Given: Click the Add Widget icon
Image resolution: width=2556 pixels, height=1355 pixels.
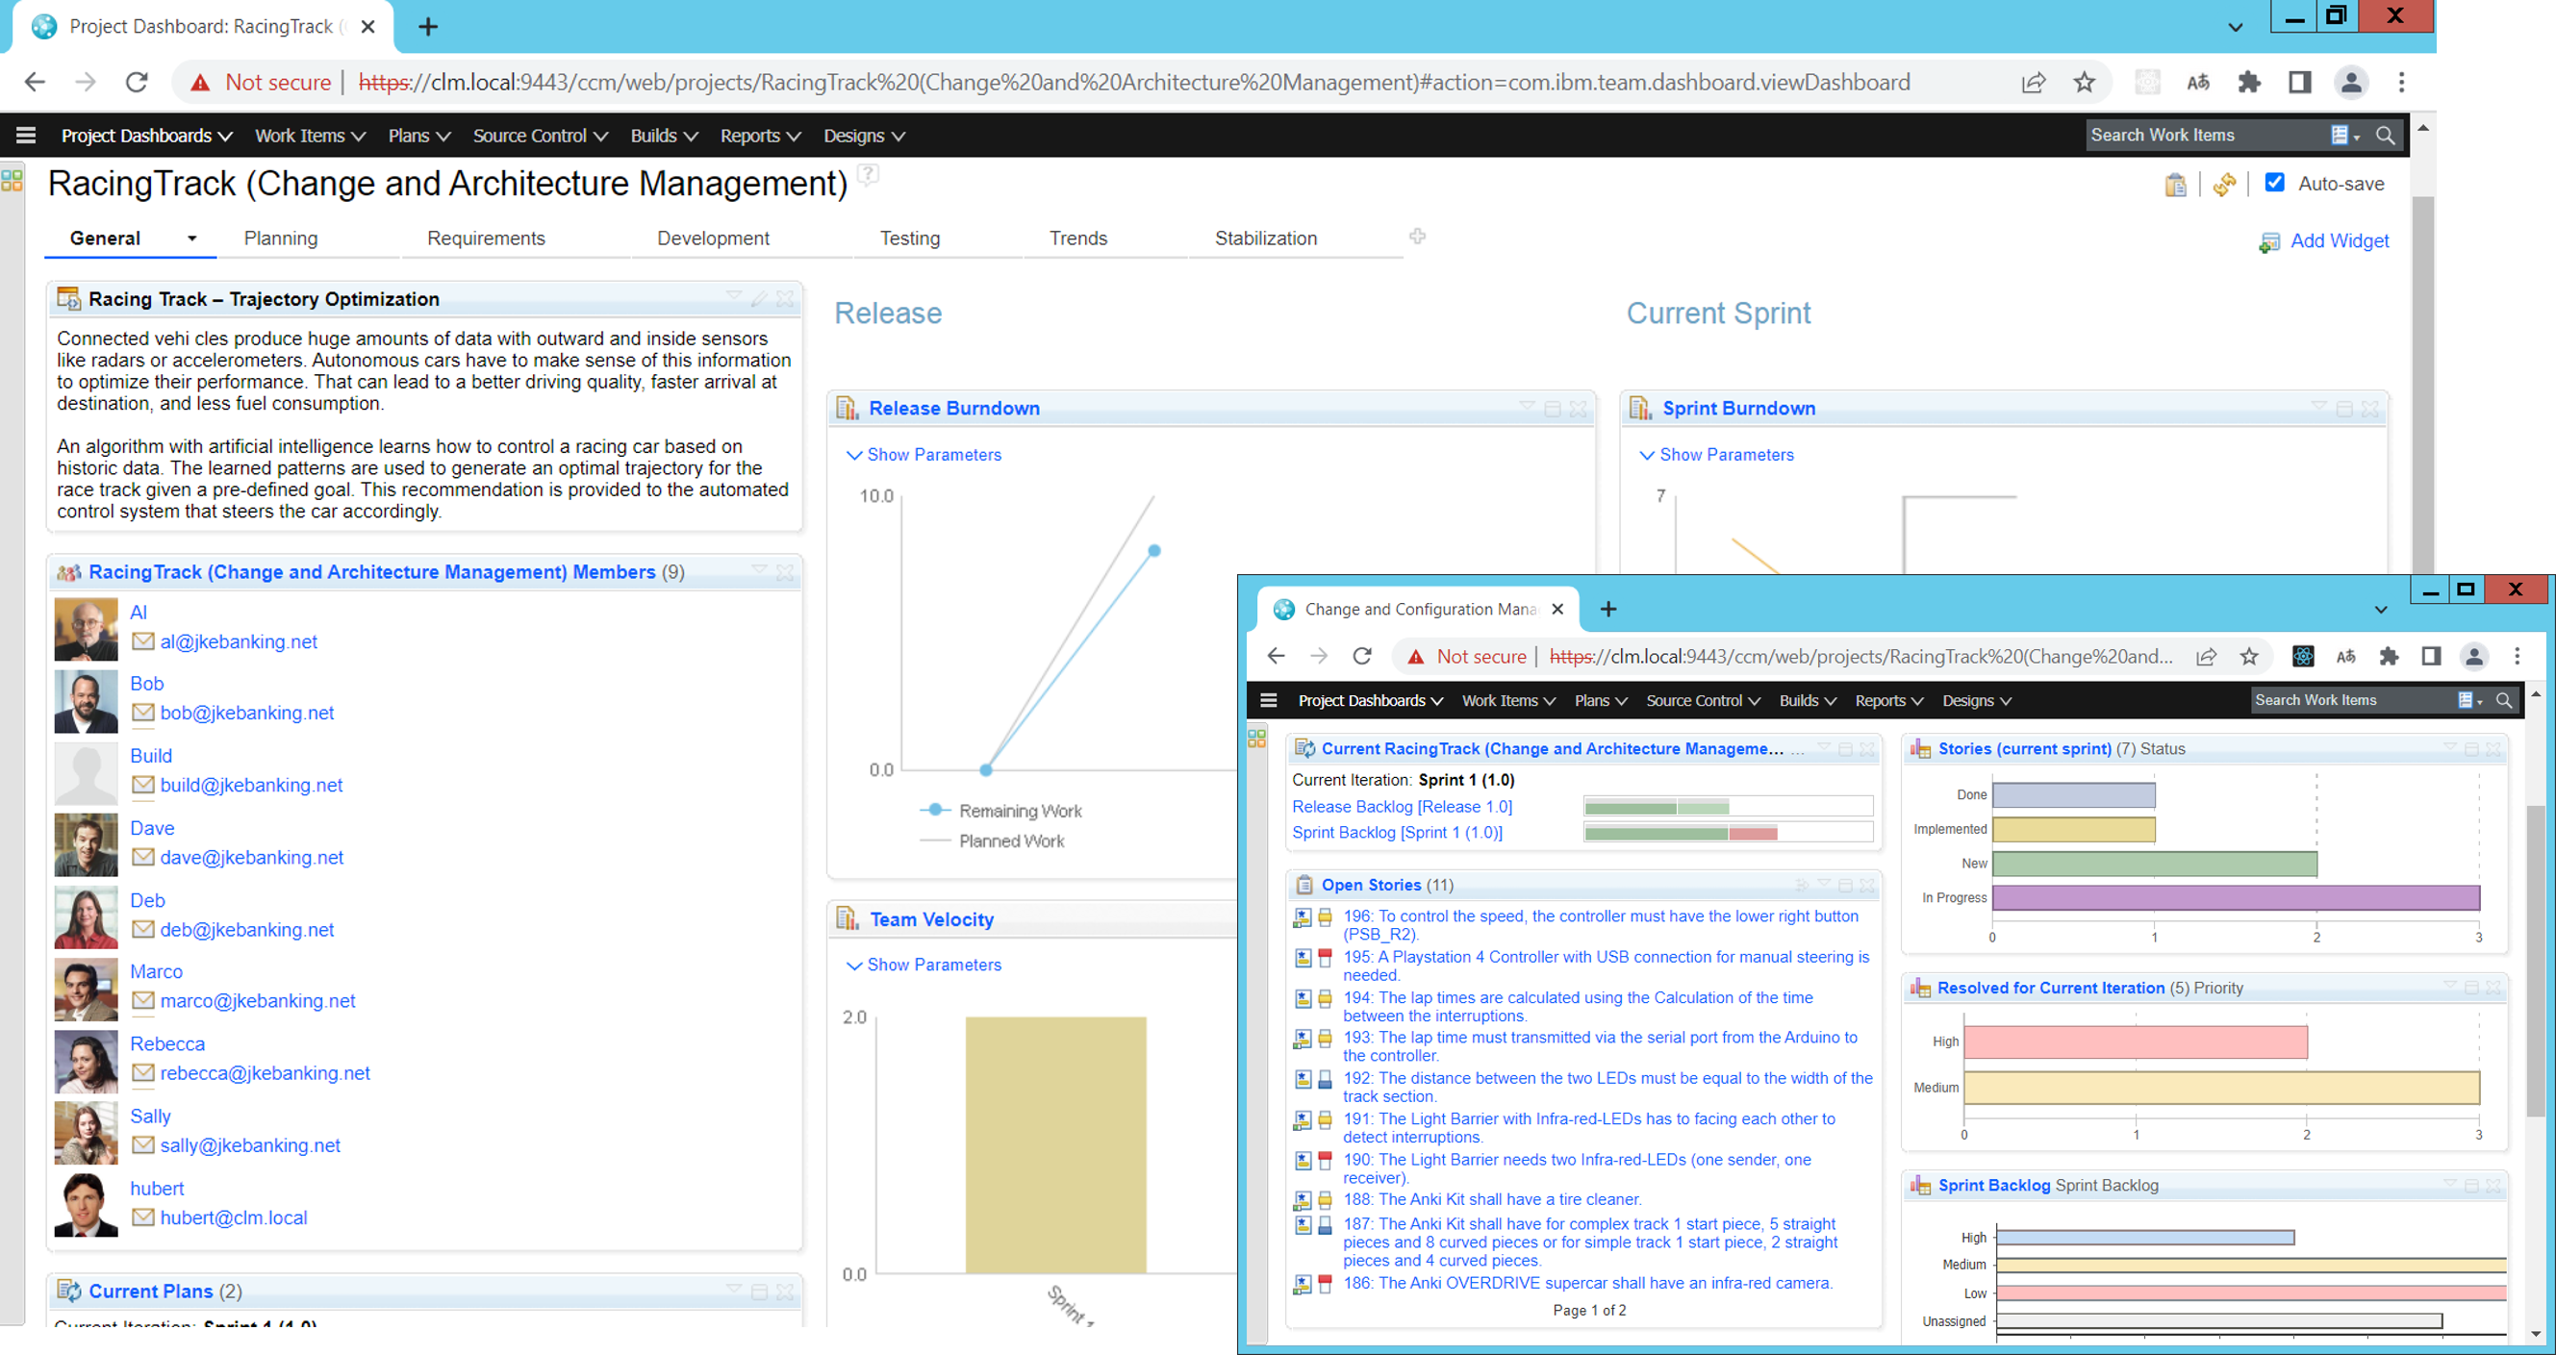Looking at the screenshot, I should tap(2268, 242).
